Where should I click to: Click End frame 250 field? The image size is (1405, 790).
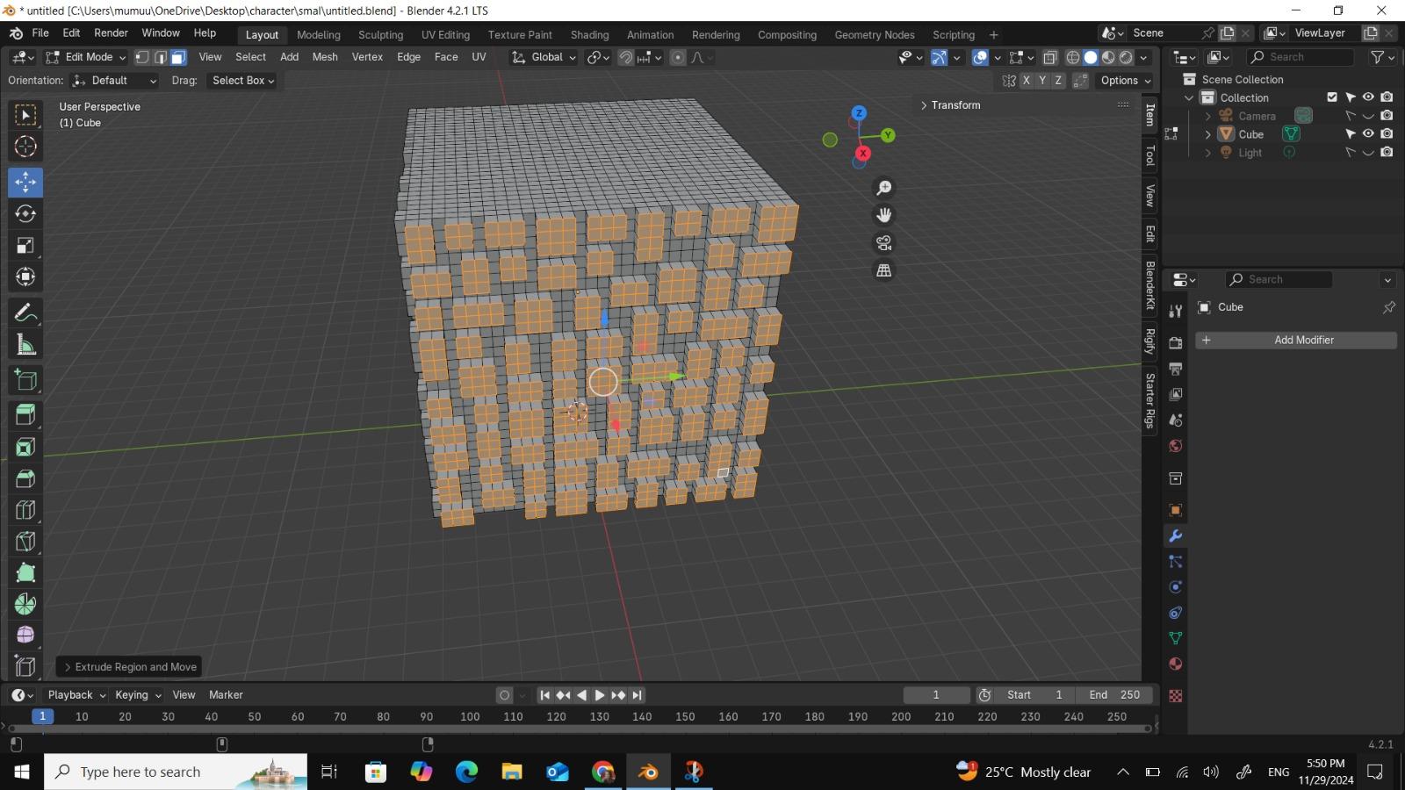pyautogui.click(x=1115, y=695)
